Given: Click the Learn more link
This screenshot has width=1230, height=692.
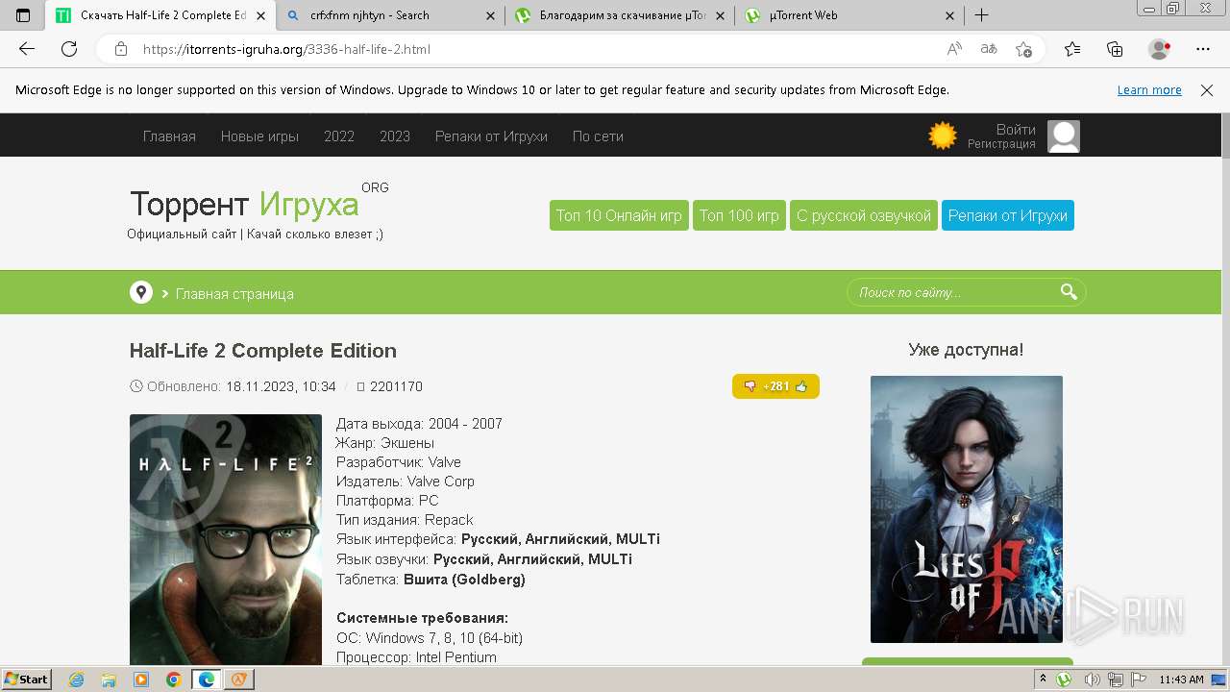Looking at the screenshot, I should [x=1149, y=90].
